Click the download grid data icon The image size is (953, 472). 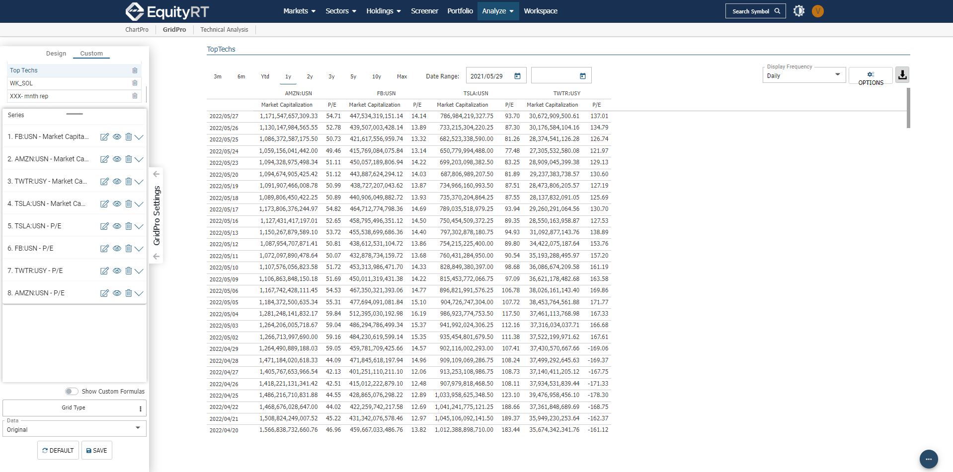point(902,75)
